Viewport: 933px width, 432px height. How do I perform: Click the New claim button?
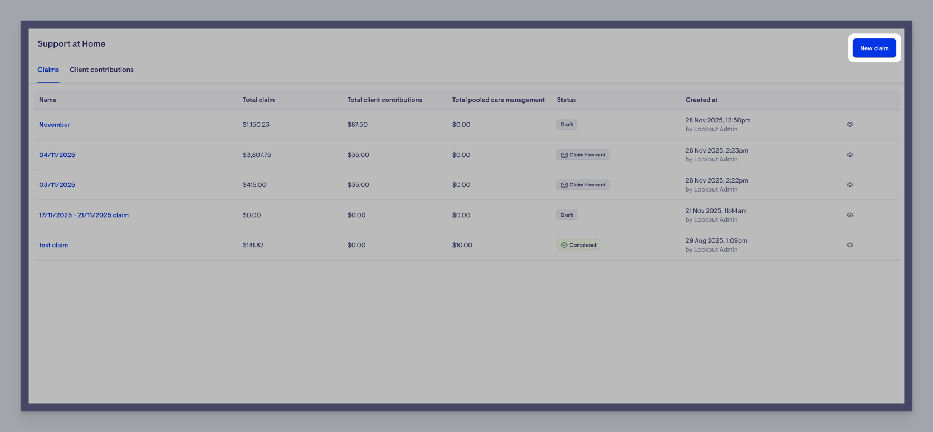click(x=873, y=48)
